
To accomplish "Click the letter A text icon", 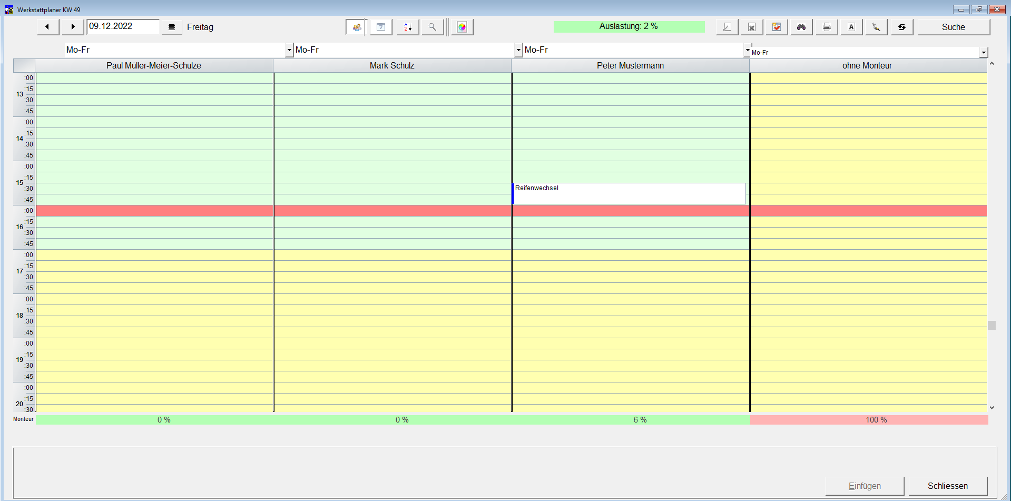I will point(851,27).
